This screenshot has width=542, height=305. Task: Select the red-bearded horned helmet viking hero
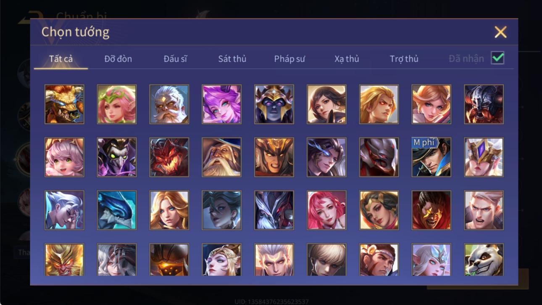click(x=484, y=104)
